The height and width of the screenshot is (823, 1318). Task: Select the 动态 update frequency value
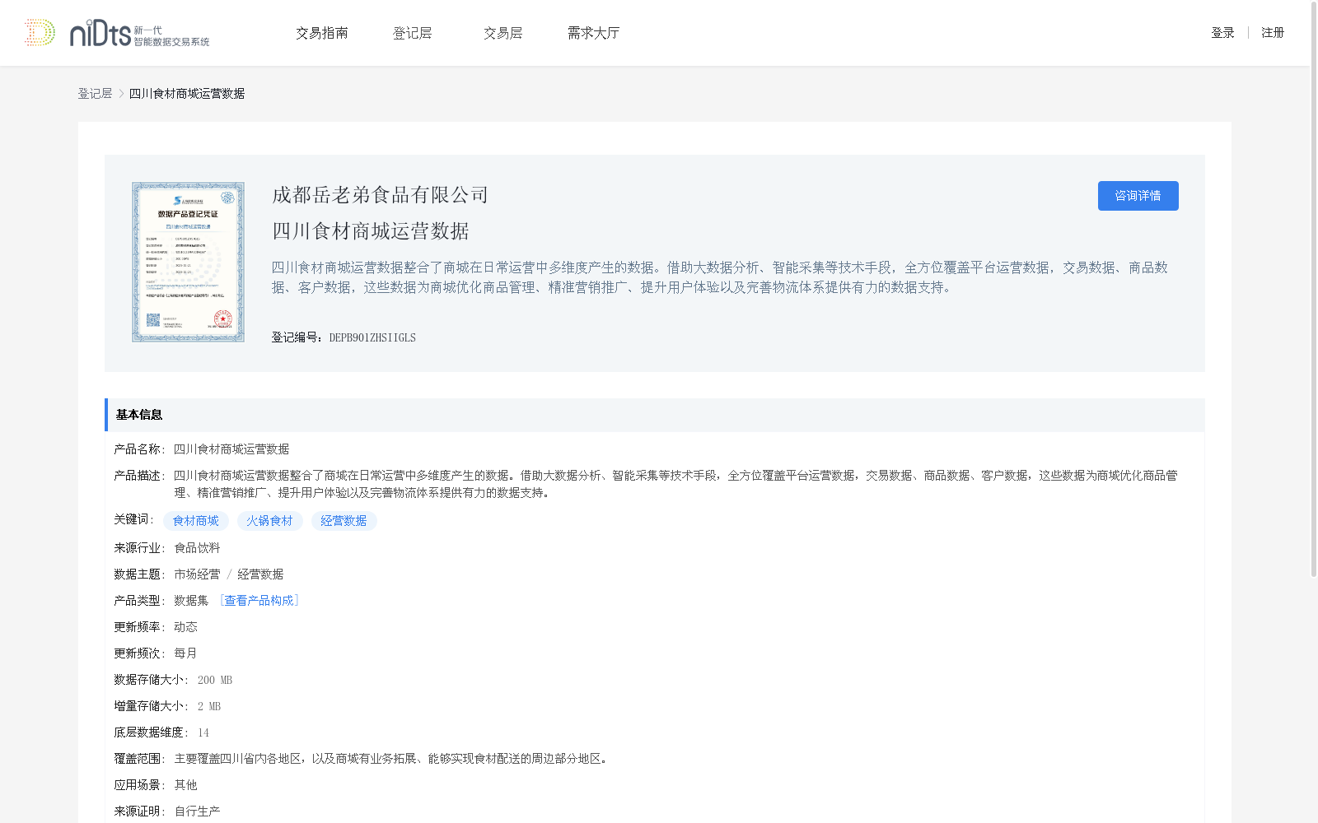[x=185, y=627]
